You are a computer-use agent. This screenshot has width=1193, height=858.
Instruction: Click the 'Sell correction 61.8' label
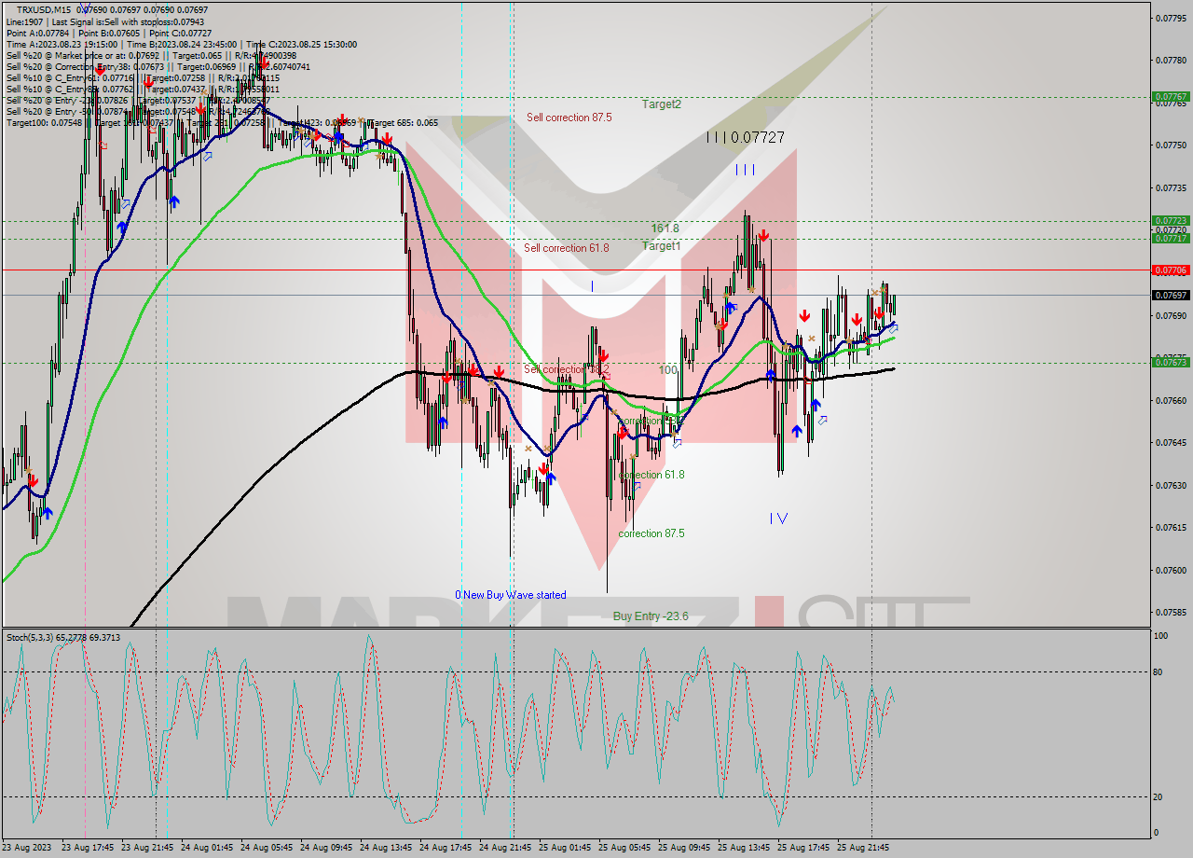[x=566, y=248]
